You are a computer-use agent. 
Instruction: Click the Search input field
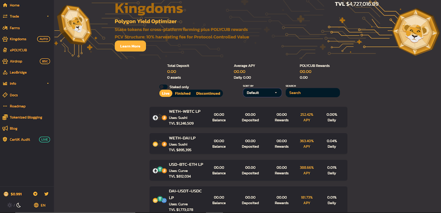pyautogui.click(x=313, y=93)
